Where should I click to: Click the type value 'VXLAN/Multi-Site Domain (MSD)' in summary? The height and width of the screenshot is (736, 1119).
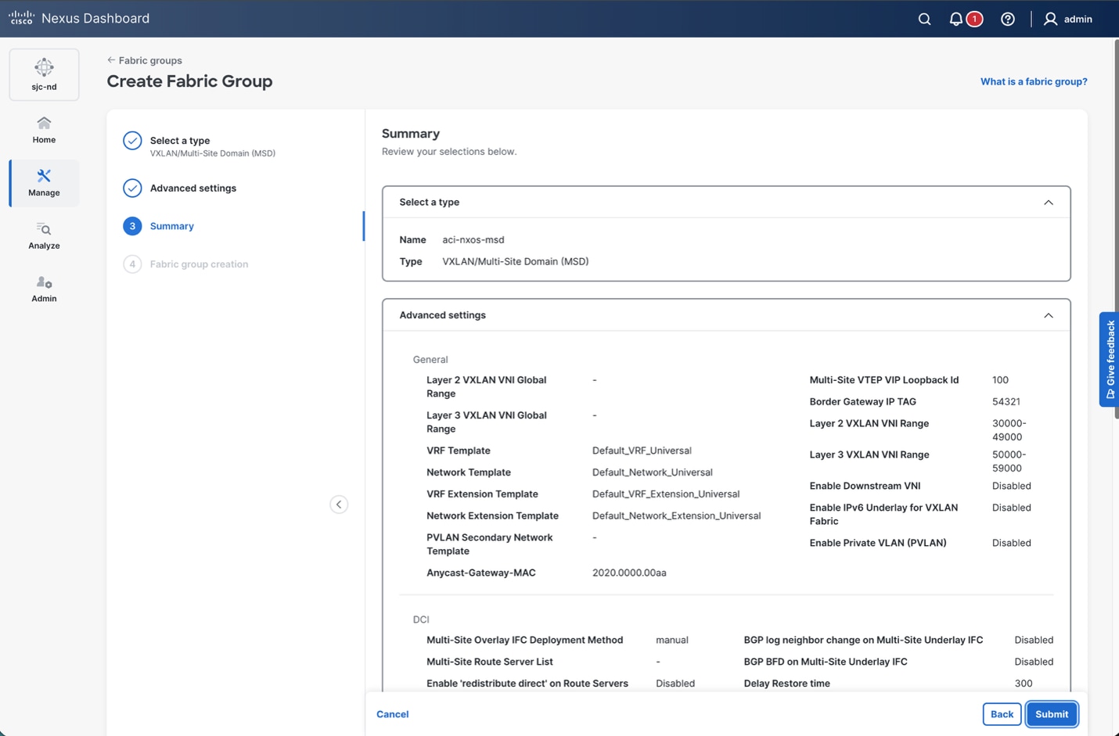pos(515,262)
